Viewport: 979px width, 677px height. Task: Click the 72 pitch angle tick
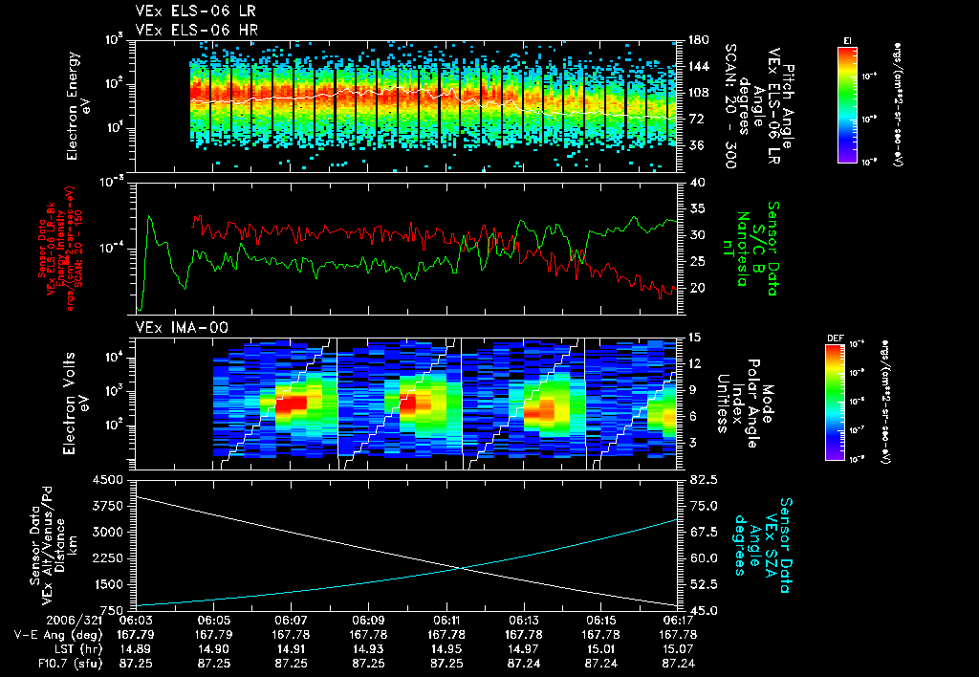click(694, 119)
